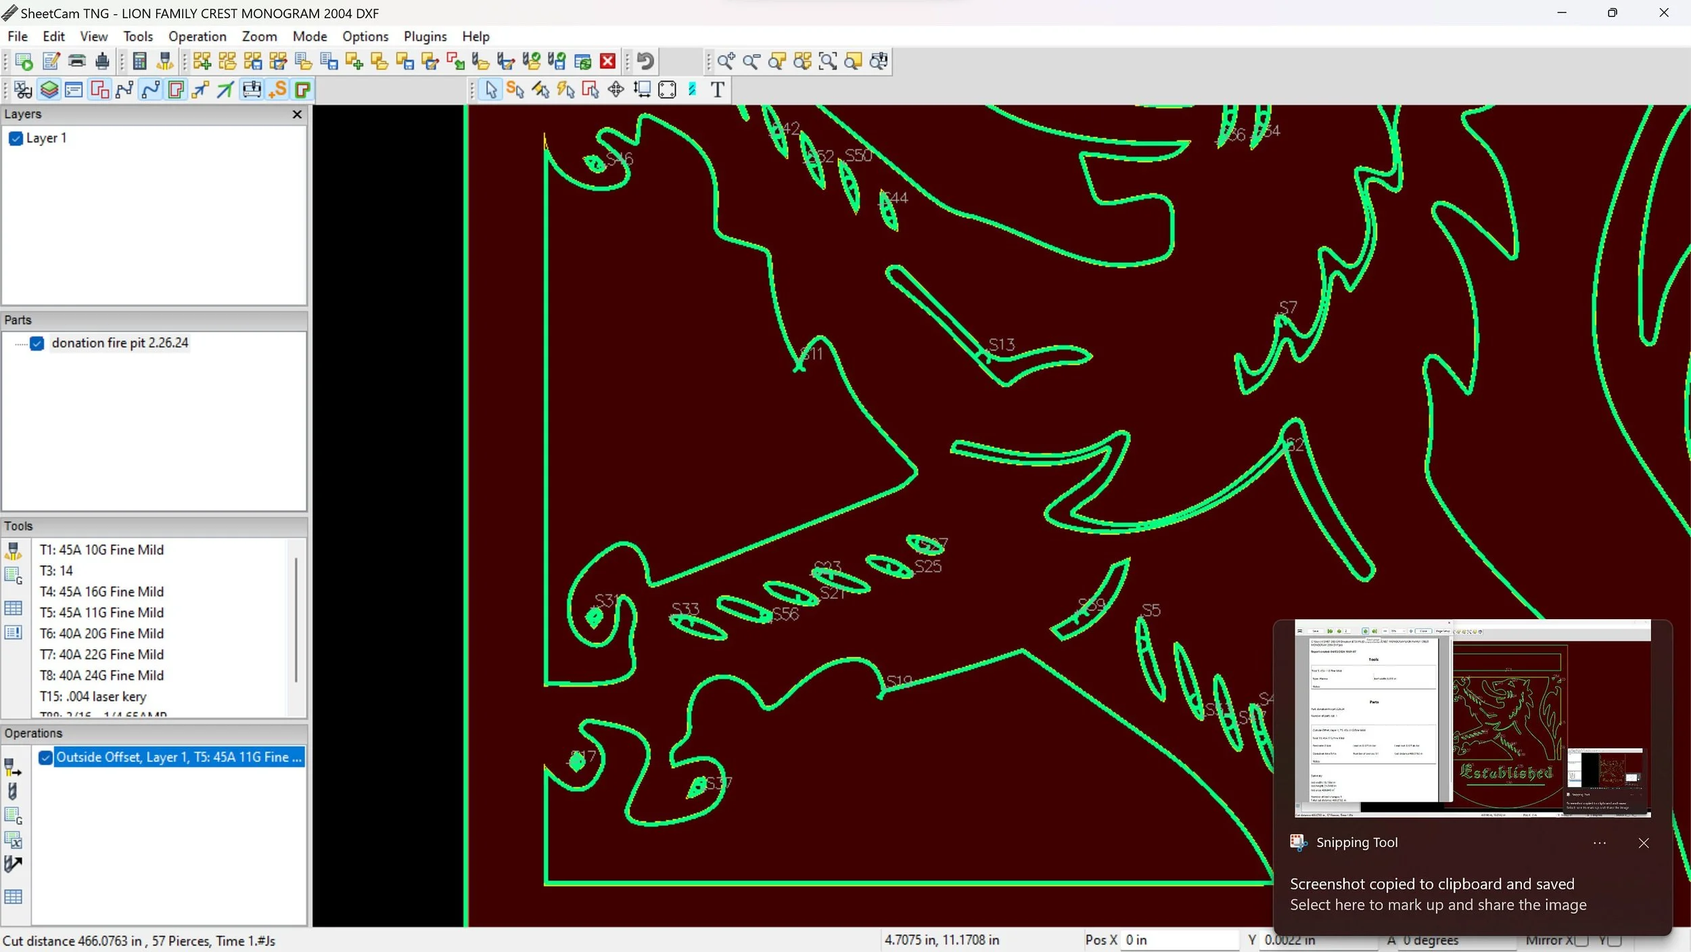Disable the Outside Offset operation checkbox
The width and height of the screenshot is (1691, 952).
tap(45, 758)
